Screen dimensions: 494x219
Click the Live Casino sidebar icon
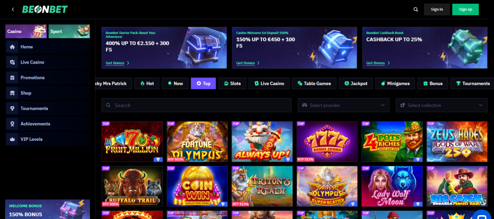(x=12, y=62)
